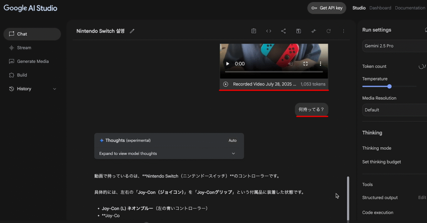Expand the History section chevron

pos(55,89)
